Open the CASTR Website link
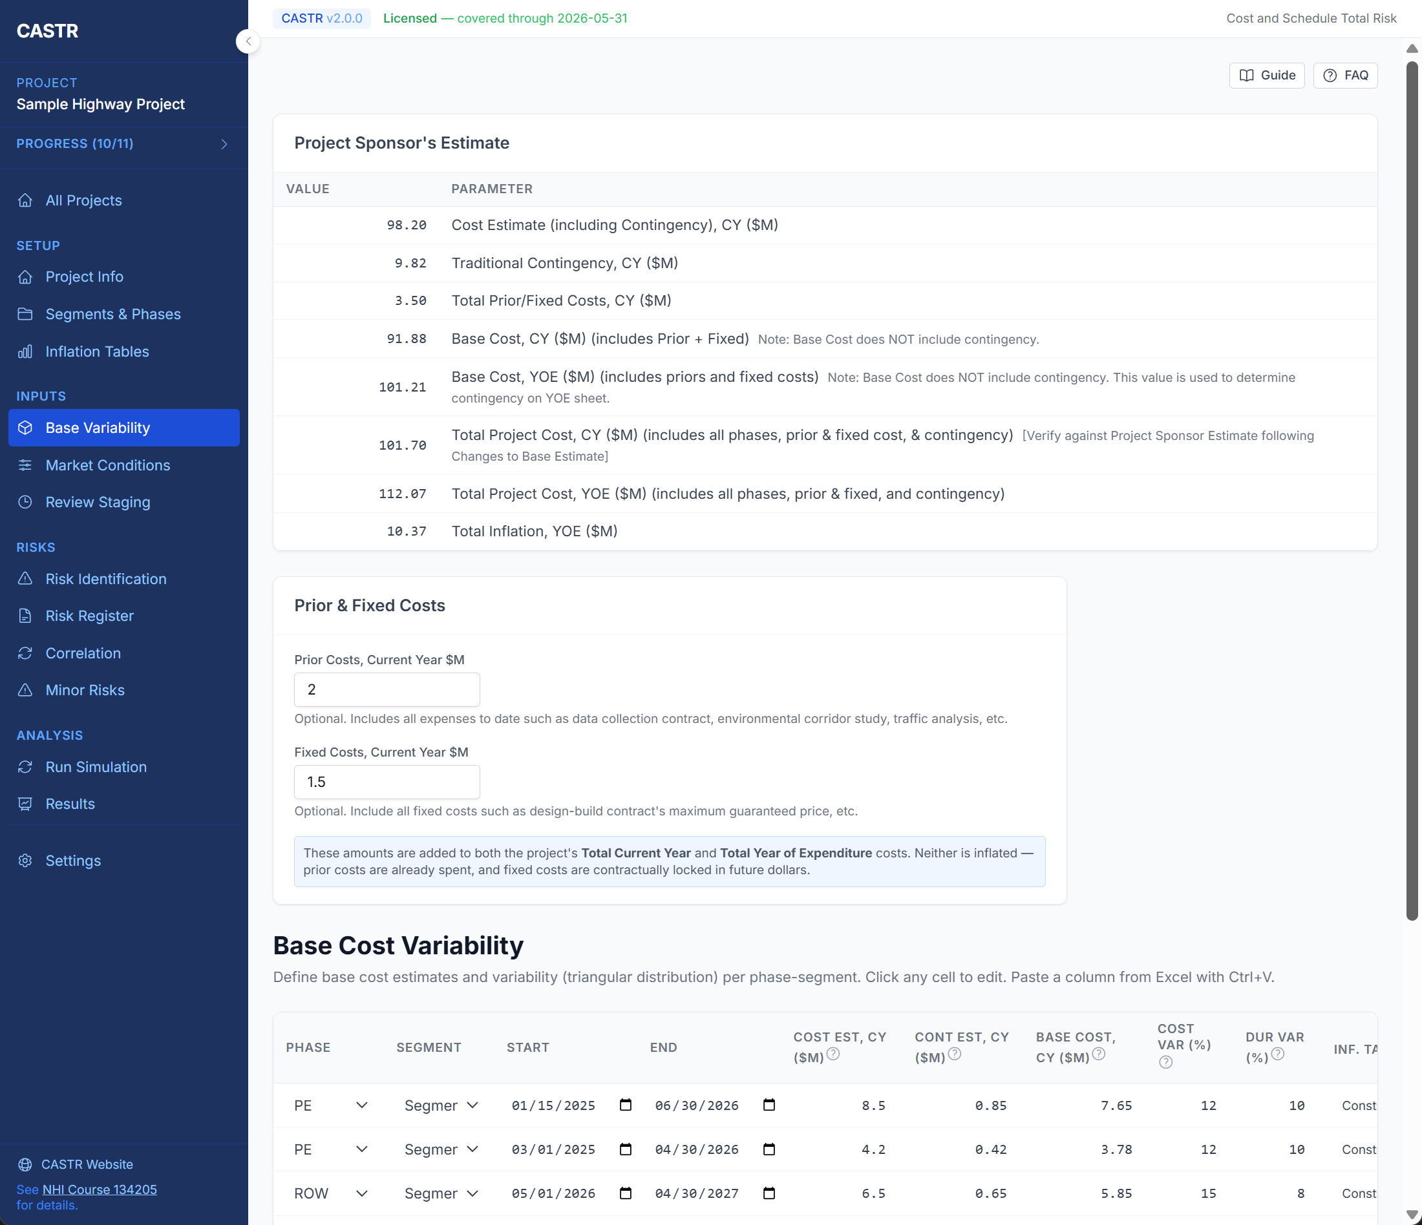Viewport: 1422px width, 1225px height. click(x=76, y=1165)
